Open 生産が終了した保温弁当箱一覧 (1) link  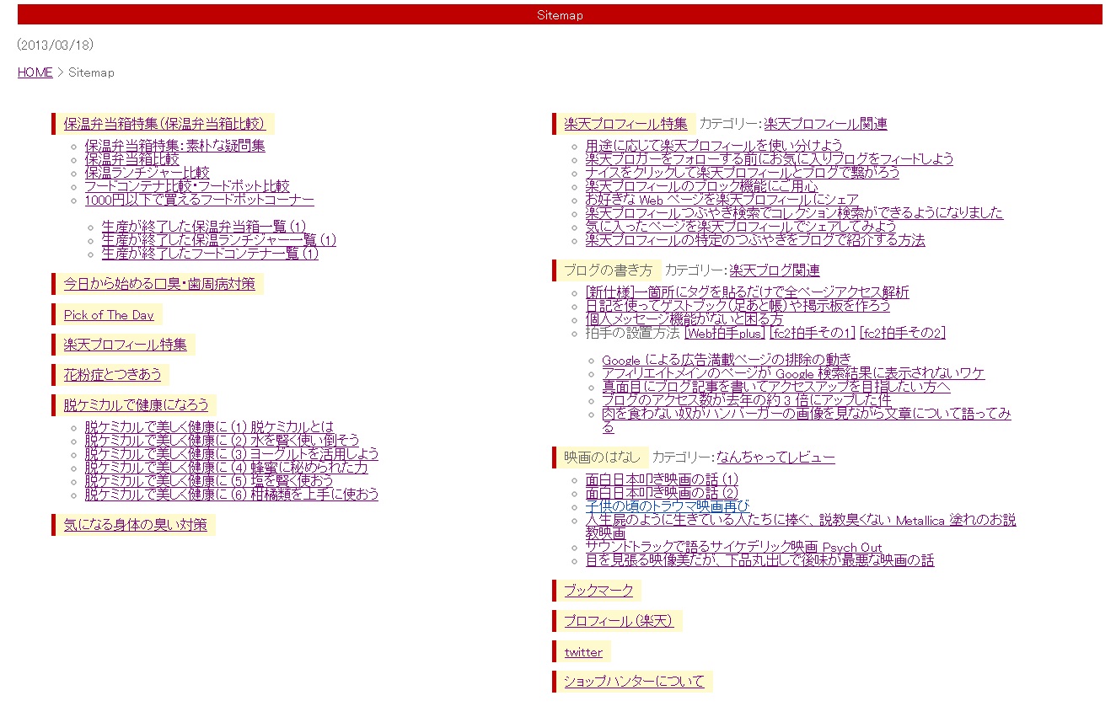coord(203,227)
